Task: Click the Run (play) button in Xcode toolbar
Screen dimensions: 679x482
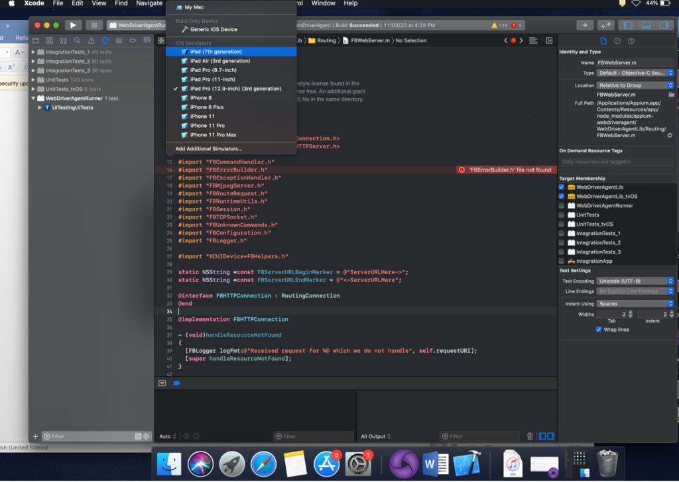Action: coord(73,25)
